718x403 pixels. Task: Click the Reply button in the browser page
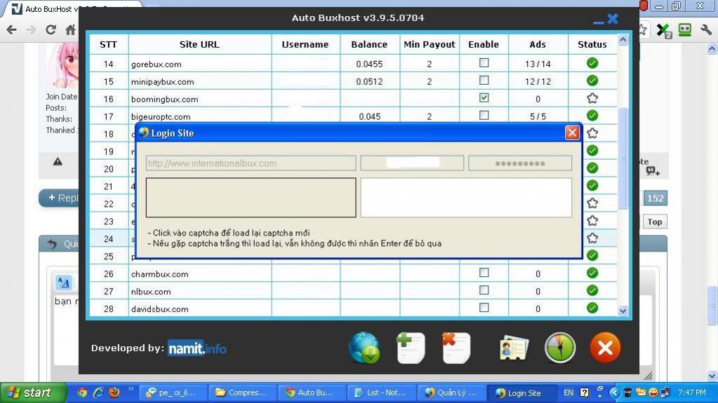click(60, 198)
